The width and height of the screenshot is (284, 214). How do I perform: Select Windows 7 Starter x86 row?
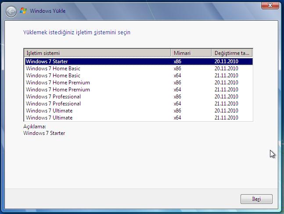(x=139, y=62)
